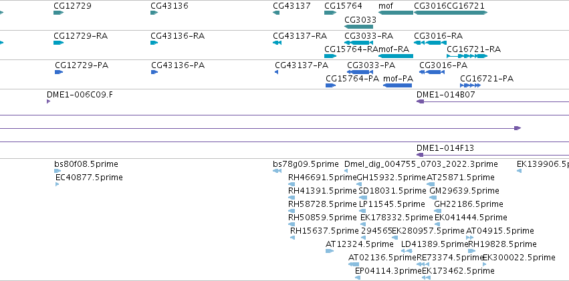Click GH22186.5prime EST
Image resolution: width=569 pixels, height=281 pixels.
[x=438, y=211]
